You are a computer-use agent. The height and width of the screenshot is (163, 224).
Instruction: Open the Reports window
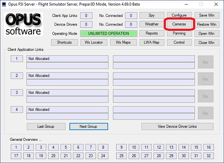coord(152,33)
